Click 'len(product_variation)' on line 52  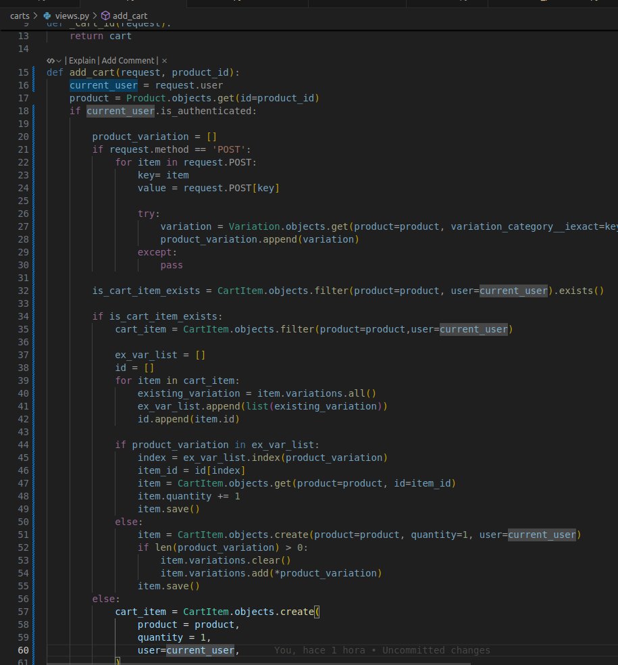tap(217, 548)
